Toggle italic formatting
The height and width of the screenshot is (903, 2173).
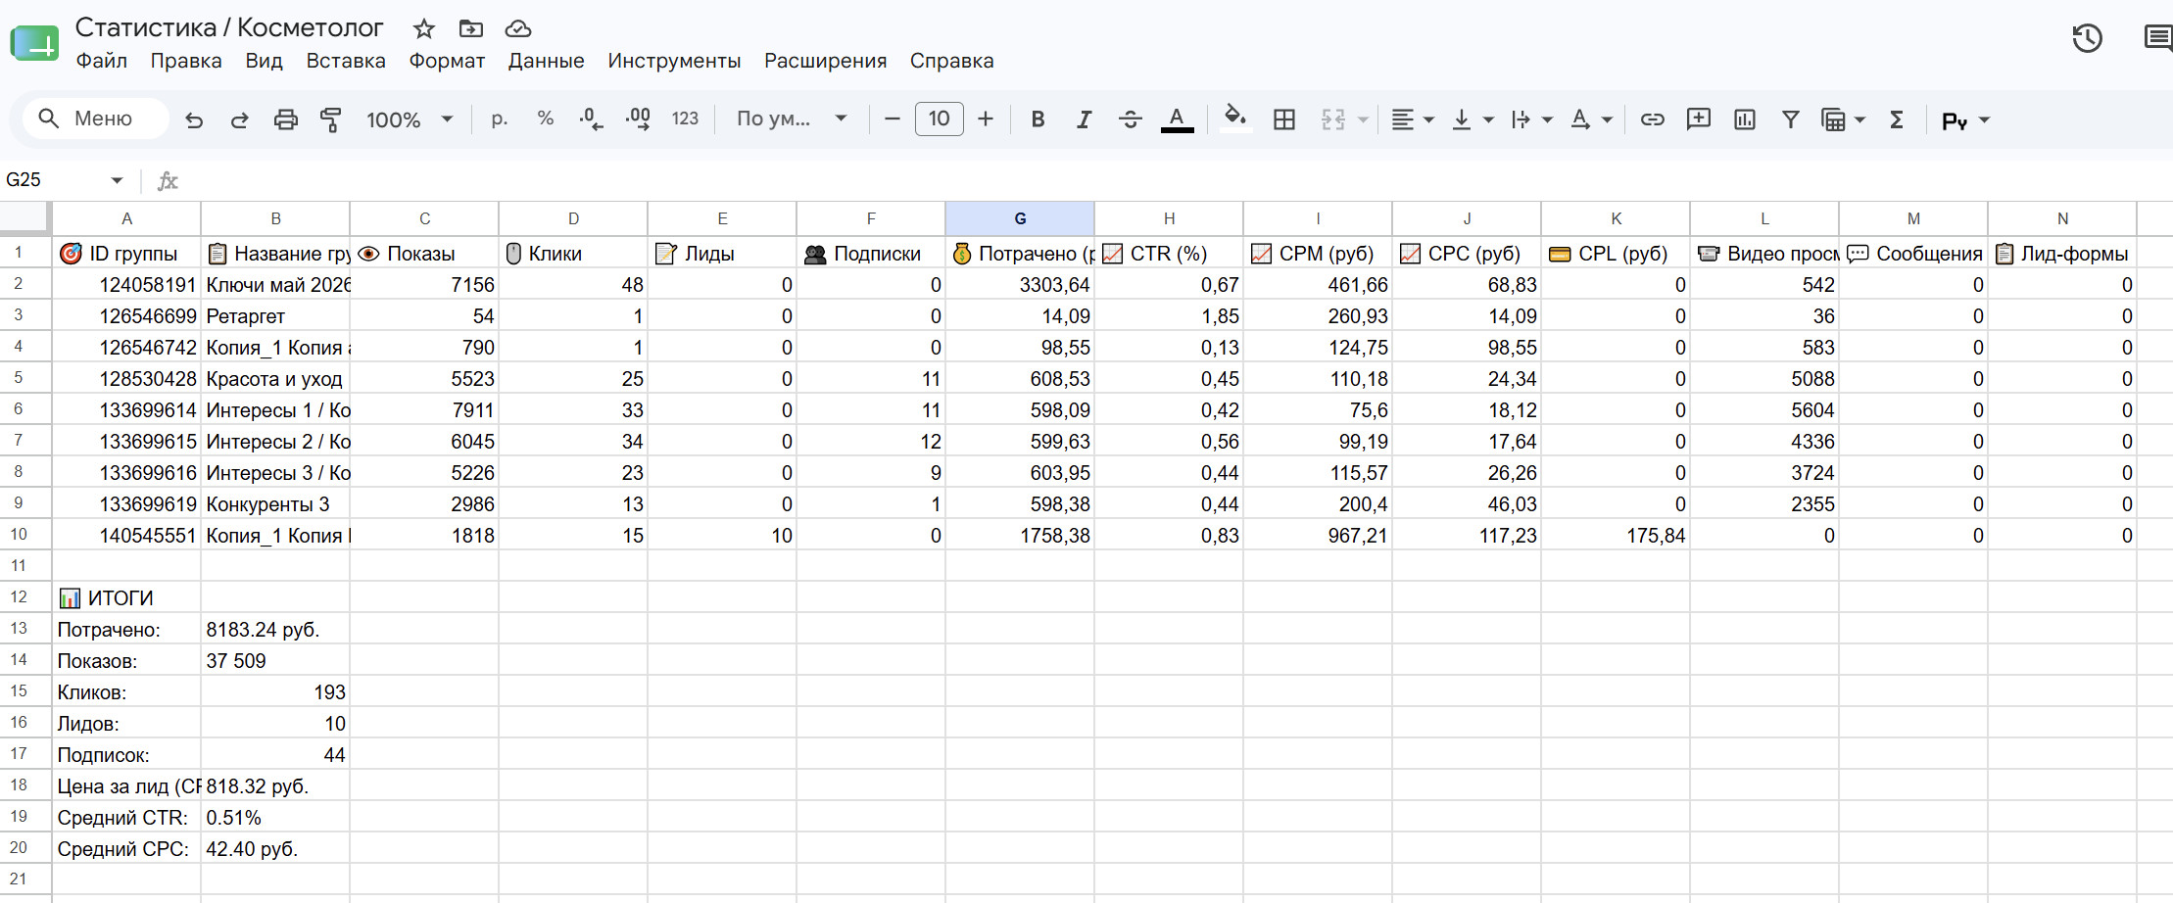(1084, 119)
